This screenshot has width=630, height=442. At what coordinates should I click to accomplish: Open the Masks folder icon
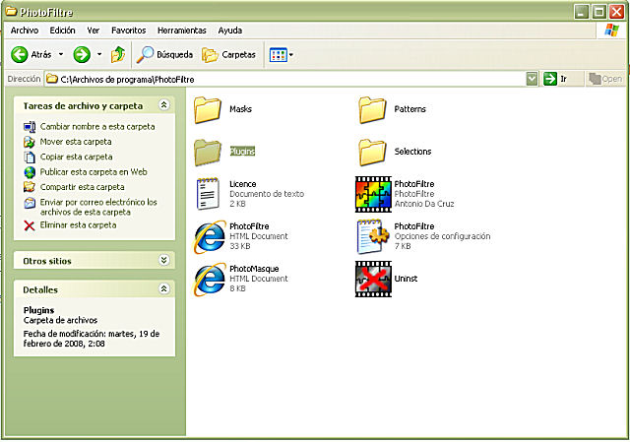[x=208, y=109]
